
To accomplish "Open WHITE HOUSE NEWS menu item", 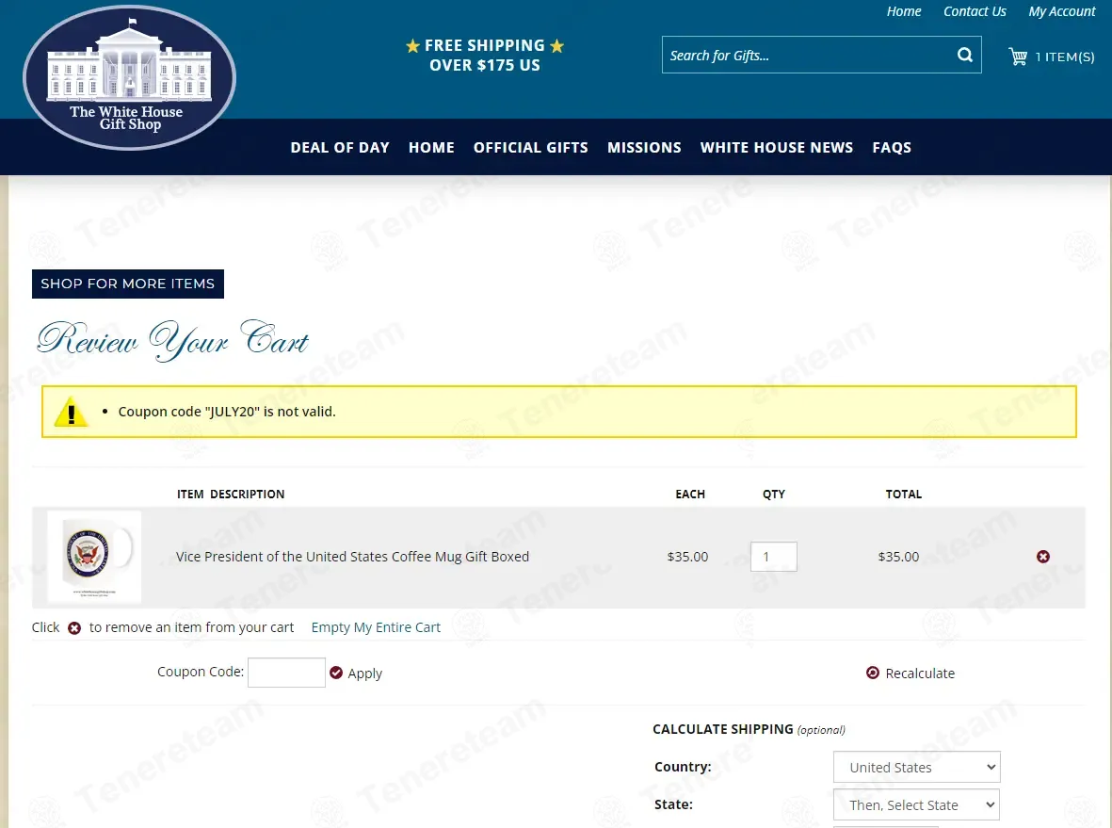I will (x=777, y=148).
